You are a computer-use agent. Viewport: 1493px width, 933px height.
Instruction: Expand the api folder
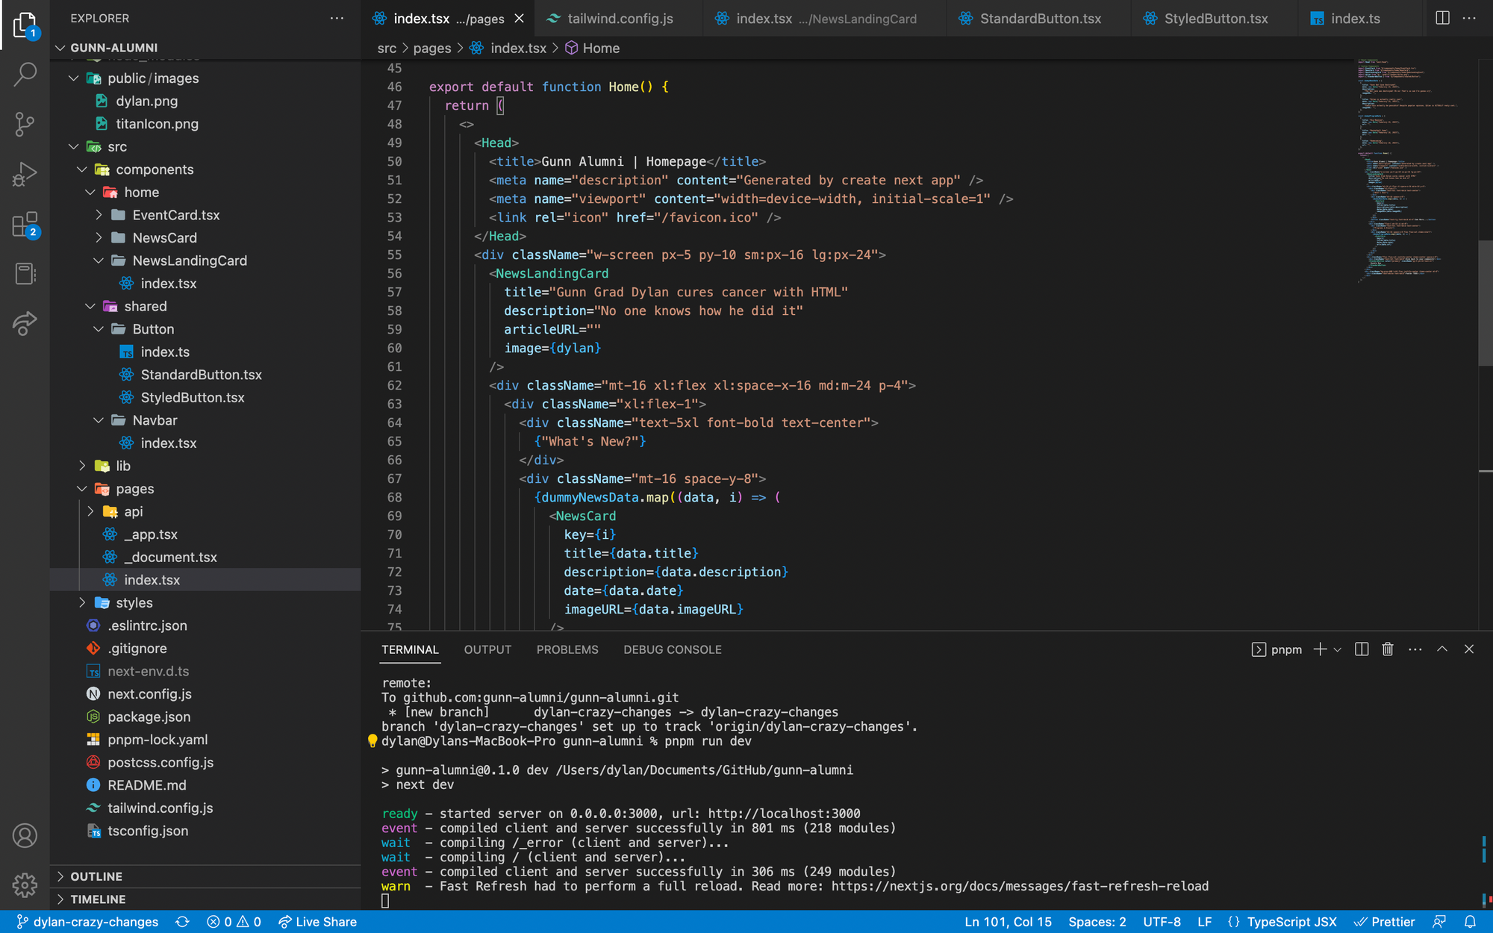click(205, 511)
